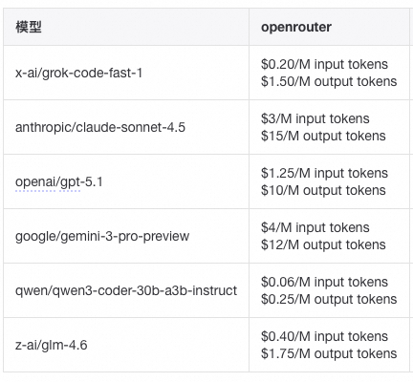
Task: Click the $15/M output tokens price
Action: click(x=323, y=136)
